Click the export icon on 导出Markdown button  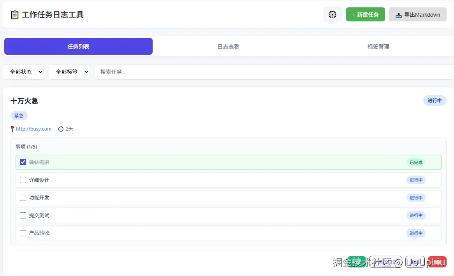click(398, 14)
